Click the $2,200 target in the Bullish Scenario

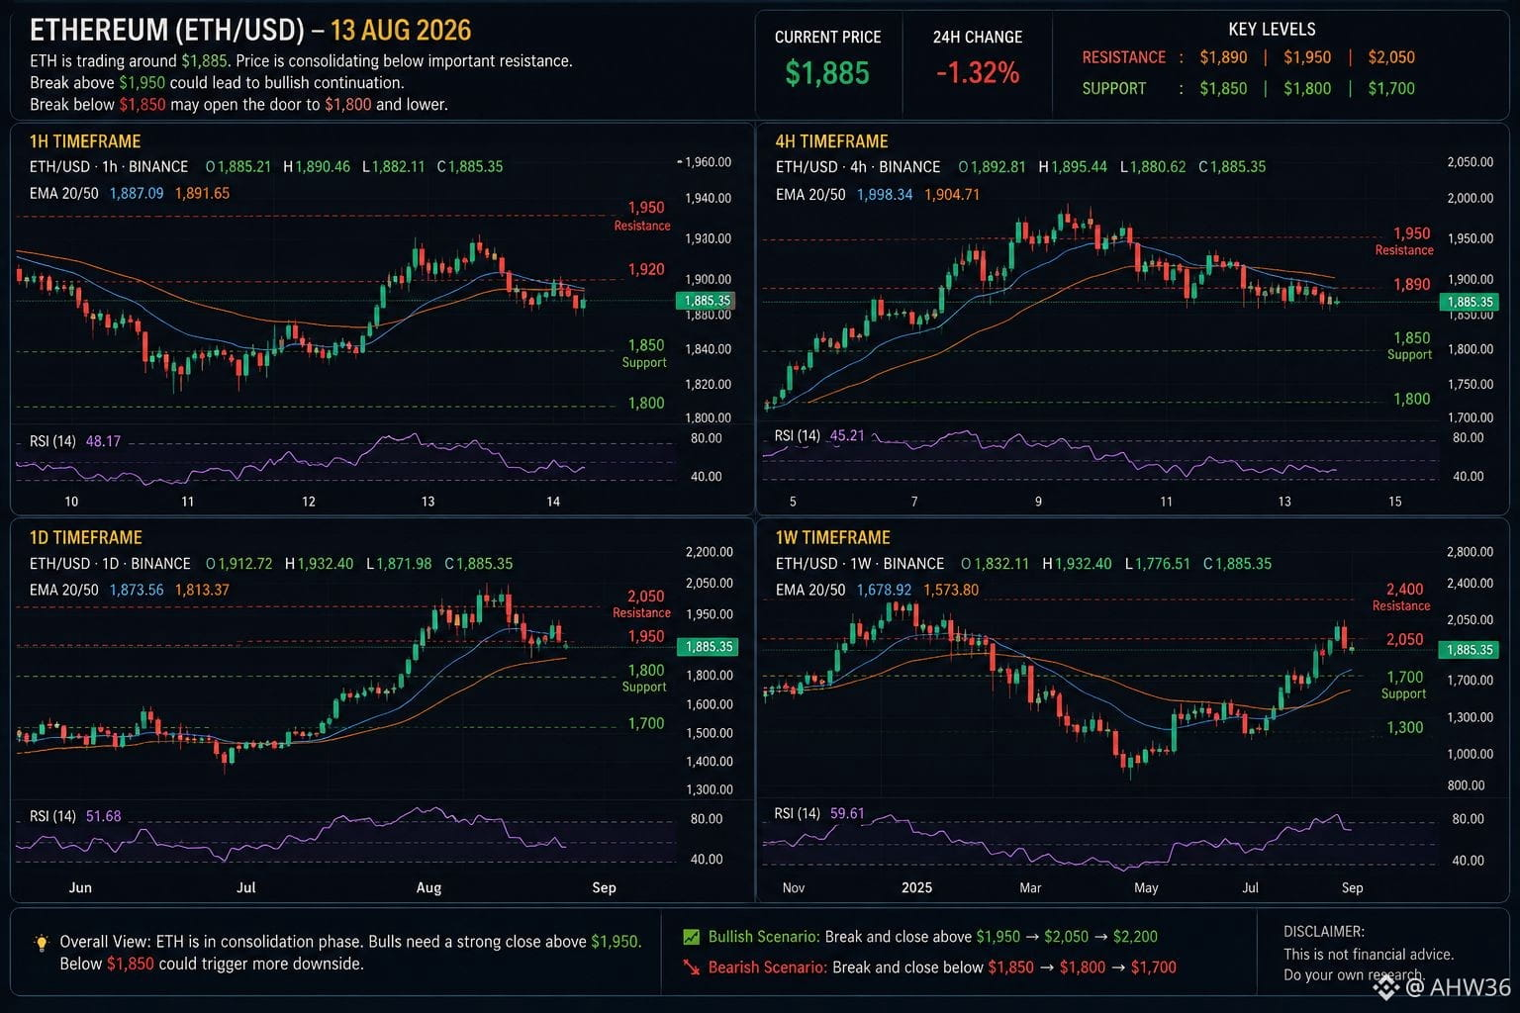(1134, 936)
